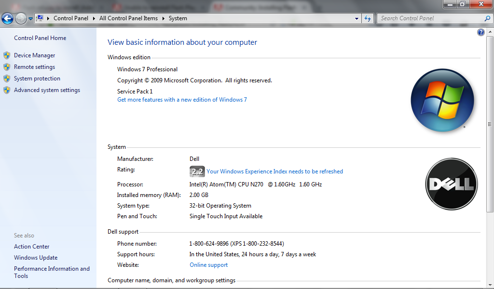Screen dimensions: 494x289
Task: Select the text Windows 7 Professional
Action: (147, 69)
